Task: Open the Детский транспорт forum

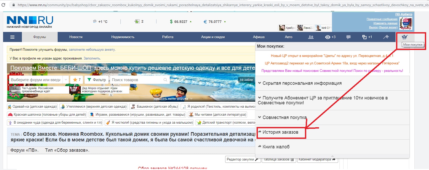Action: pyautogui.click(x=225, y=123)
